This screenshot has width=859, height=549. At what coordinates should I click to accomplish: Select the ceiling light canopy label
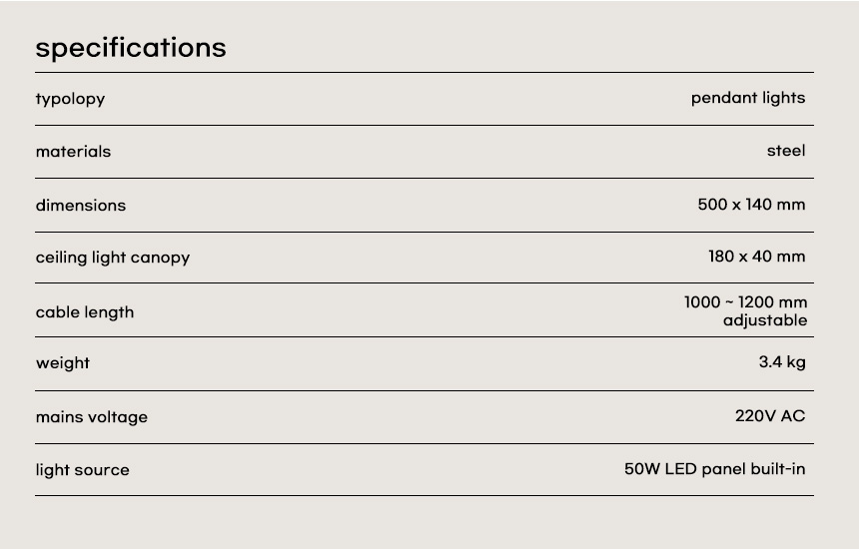click(113, 258)
